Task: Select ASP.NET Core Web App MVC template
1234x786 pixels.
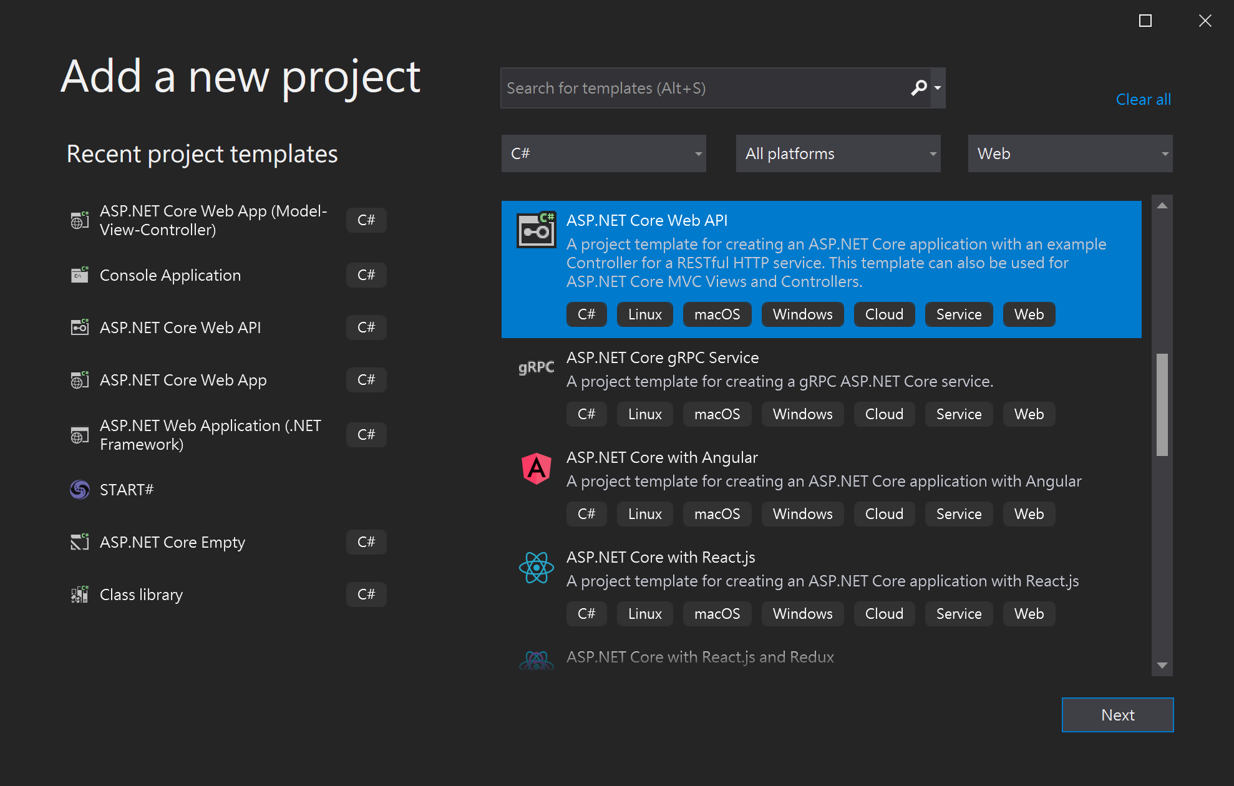Action: (213, 220)
